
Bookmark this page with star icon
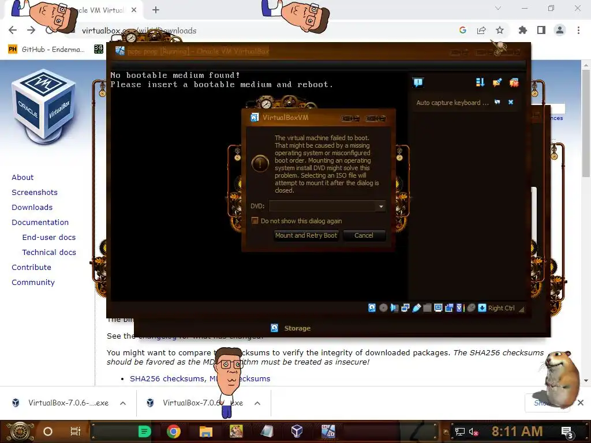coord(500,30)
